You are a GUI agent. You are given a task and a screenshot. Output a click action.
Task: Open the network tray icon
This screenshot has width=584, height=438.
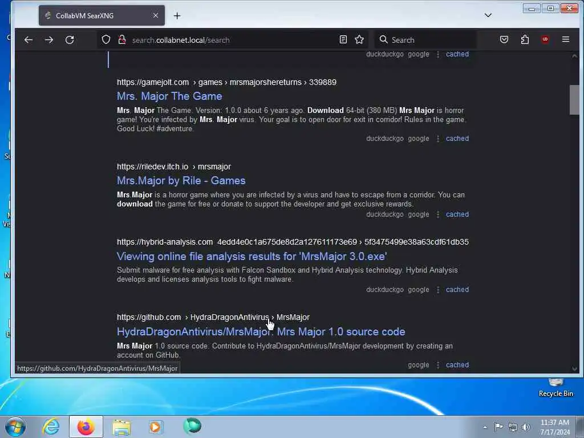[x=513, y=428]
